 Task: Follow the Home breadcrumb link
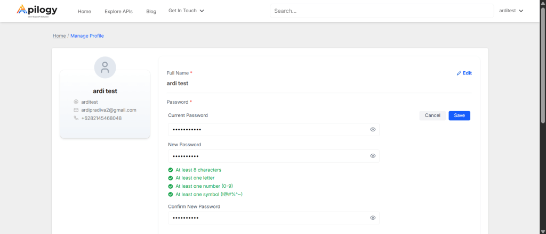(59, 36)
